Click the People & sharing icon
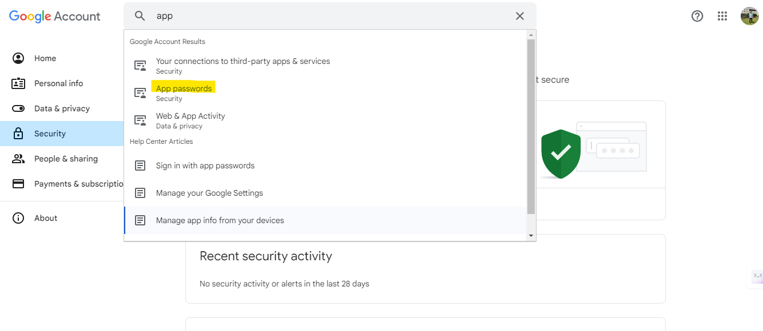 18,159
